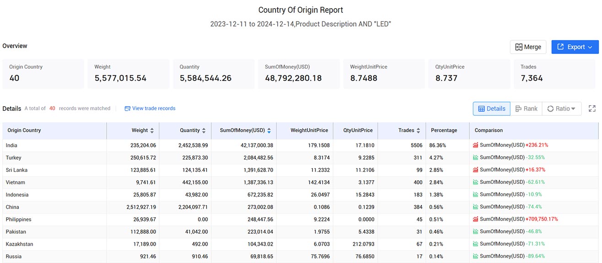Image resolution: width=602 pixels, height=263 pixels.
Task: Switch to the Details view tab
Action: click(492, 108)
